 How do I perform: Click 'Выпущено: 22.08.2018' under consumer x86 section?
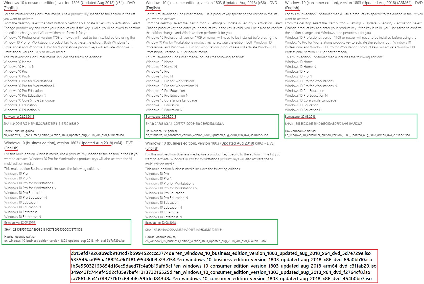point(161,117)
